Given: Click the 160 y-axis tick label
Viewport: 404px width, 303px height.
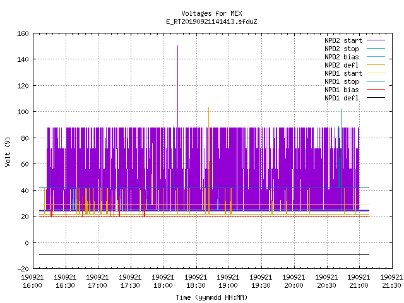Looking at the screenshot, I should point(23,33).
